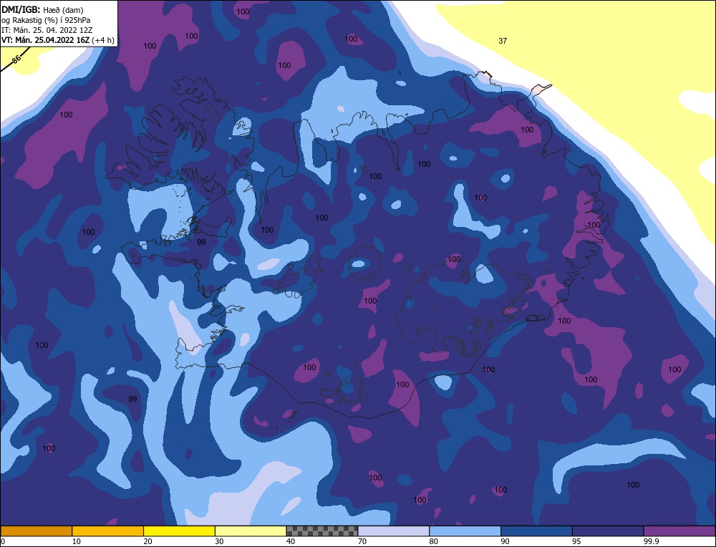Click the orange 10–20 legend swatch
Screen dimensions: 716x547
(x=108, y=531)
